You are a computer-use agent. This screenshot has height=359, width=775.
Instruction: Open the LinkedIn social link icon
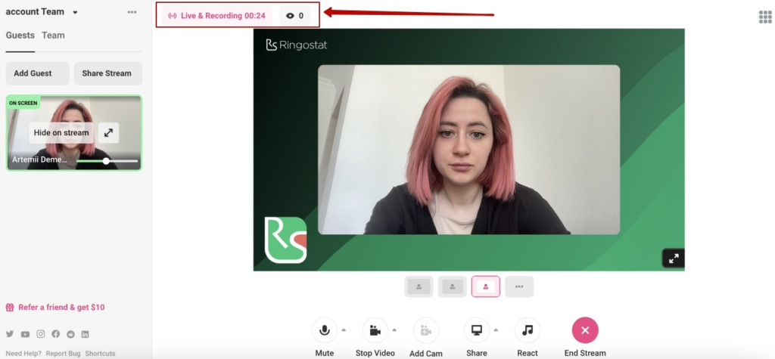85,334
